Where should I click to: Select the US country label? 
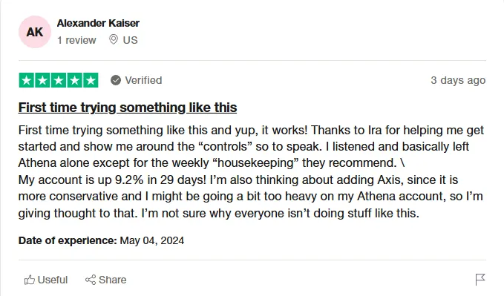coord(130,40)
